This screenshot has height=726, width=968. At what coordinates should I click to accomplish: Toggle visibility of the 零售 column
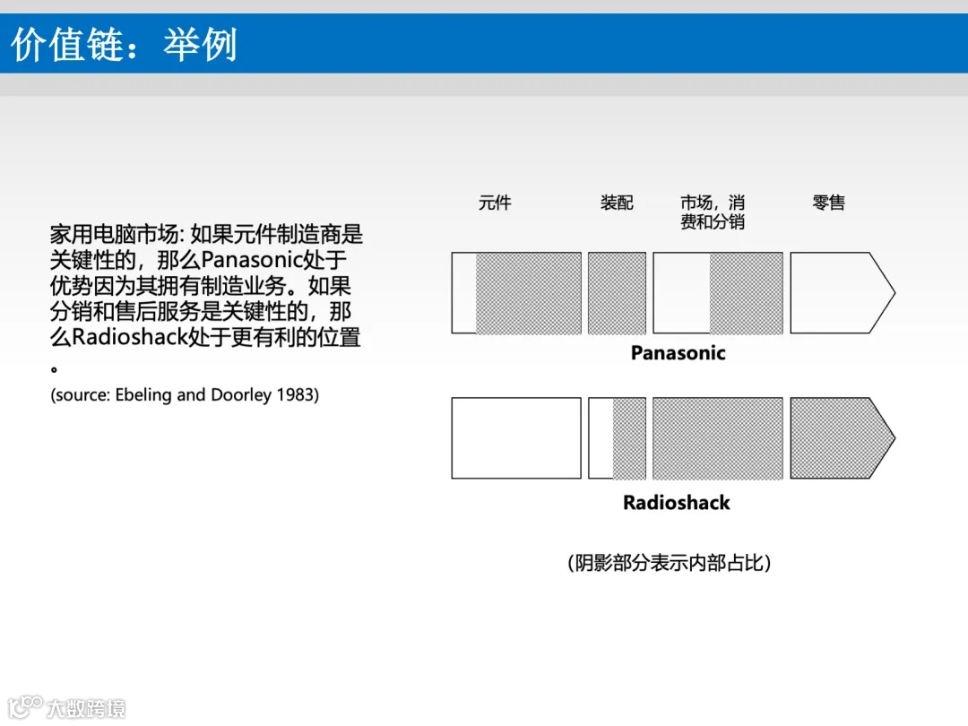click(827, 203)
